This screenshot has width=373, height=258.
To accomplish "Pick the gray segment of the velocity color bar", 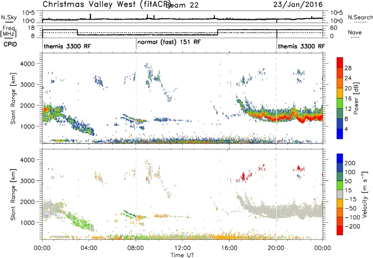I will pyautogui.click(x=340, y=194).
